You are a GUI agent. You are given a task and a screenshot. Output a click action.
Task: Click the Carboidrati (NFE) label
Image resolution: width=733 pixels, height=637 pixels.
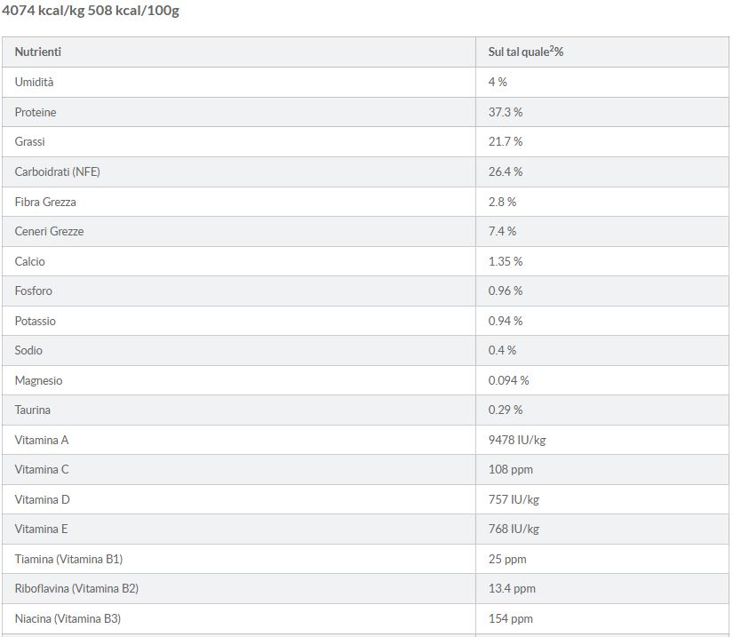[x=58, y=171]
